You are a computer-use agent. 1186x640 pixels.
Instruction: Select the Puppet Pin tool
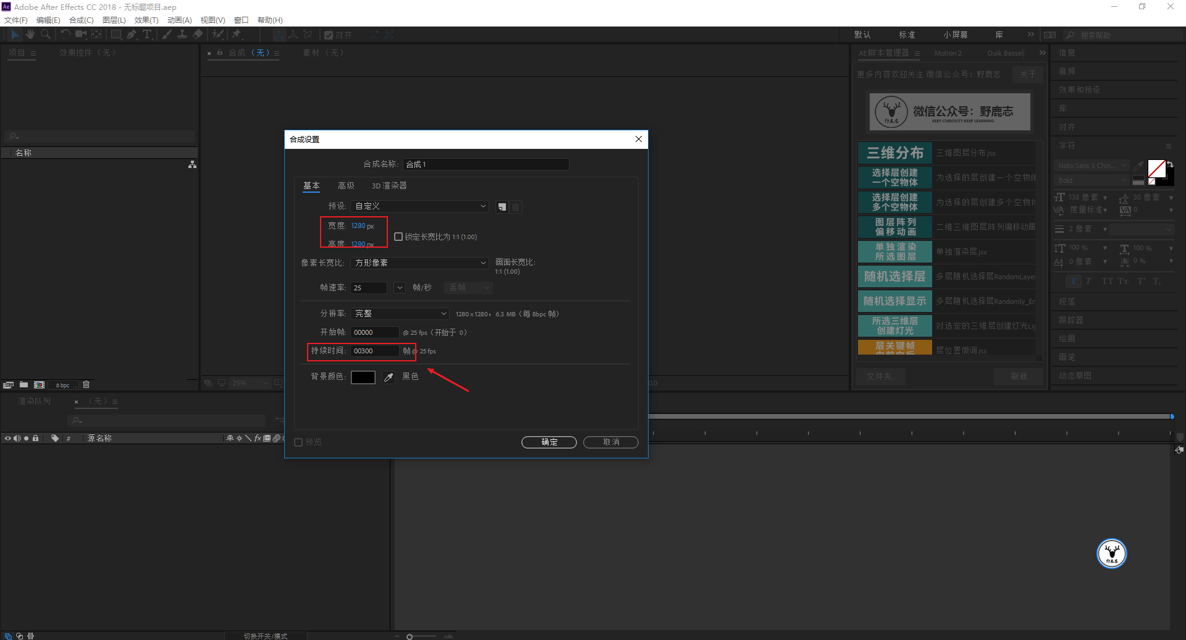pos(237,35)
